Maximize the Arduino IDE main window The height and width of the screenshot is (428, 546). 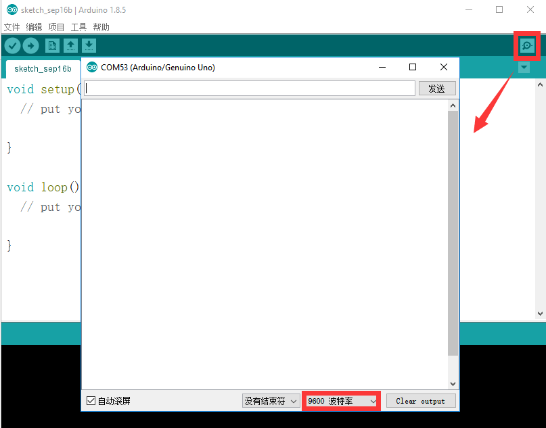(499, 9)
